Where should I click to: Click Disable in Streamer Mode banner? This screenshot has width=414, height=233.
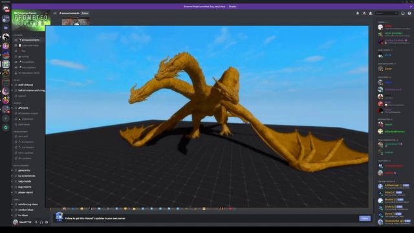(x=232, y=6)
